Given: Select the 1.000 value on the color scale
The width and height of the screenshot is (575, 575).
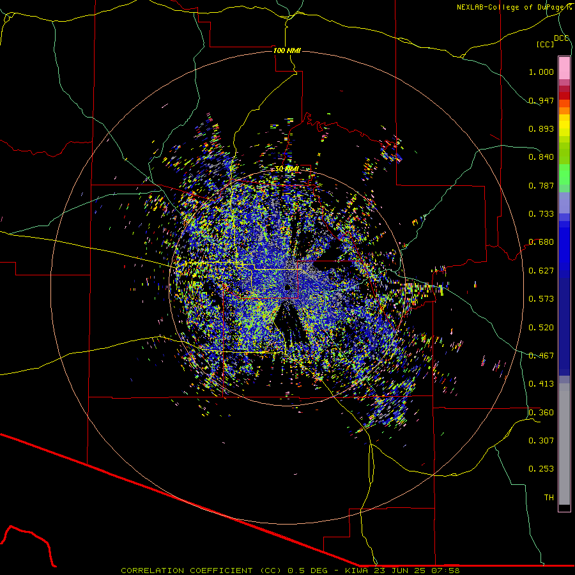Looking at the screenshot, I should (x=541, y=72).
